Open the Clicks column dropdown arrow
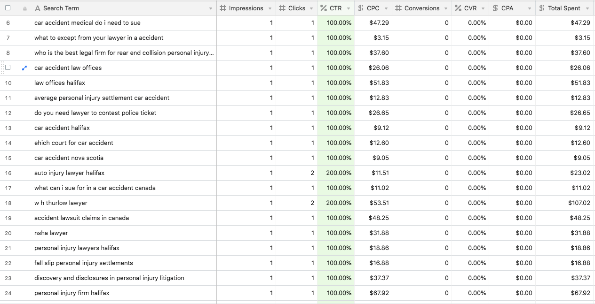Viewport: 595px width, 304px height. point(311,8)
